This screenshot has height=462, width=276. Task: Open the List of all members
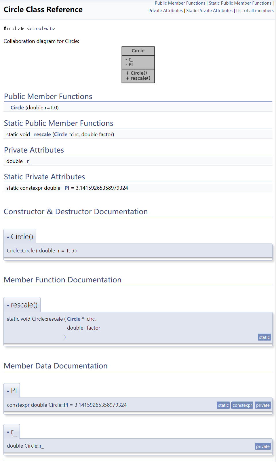255,11
